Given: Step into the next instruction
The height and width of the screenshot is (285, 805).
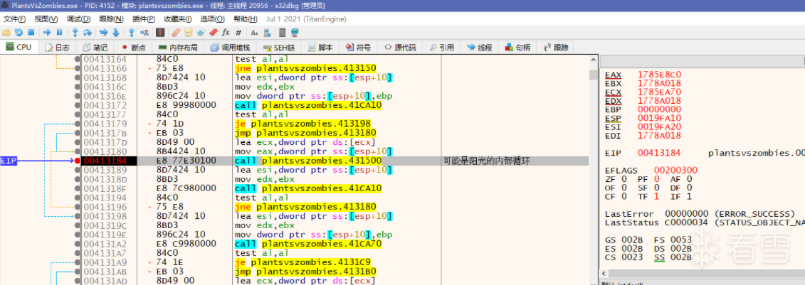Looking at the screenshot, I should [x=75, y=32].
